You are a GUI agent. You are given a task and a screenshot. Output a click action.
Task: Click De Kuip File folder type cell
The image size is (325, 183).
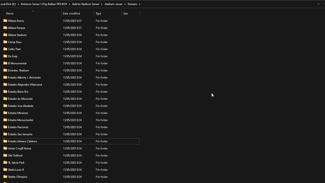click(102, 56)
